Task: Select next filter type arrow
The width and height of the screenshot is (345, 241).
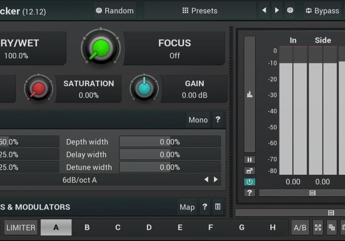Action: click(216, 179)
